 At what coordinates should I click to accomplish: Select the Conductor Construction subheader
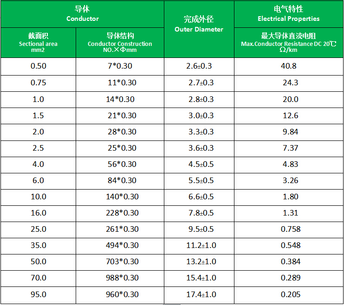[x=120, y=43]
